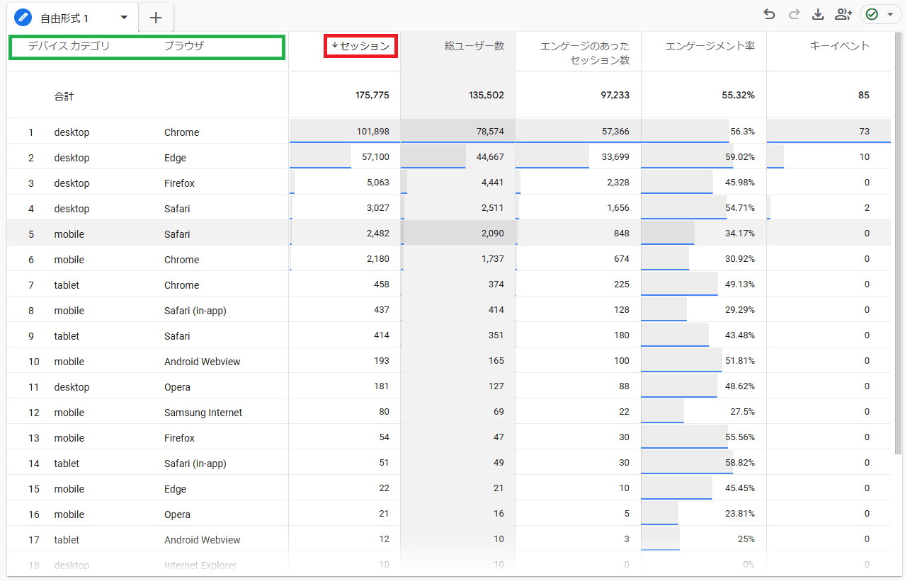This screenshot has height=581, width=905.
Task: Expand dropdown arrow next to green checkmark
Action: 889,14
